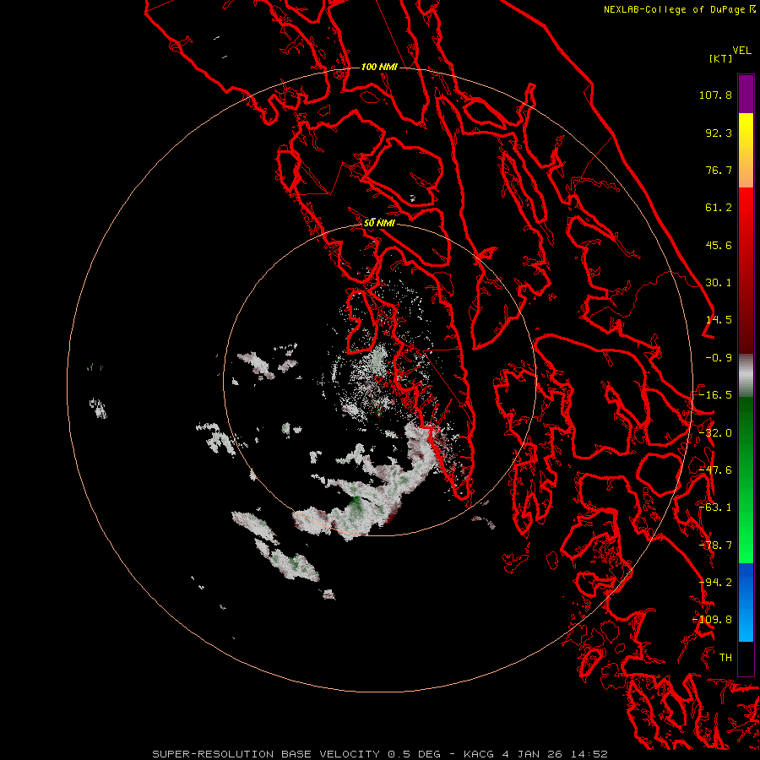Image resolution: width=760 pixels, height=760 pixels.
Task: Select the -109.8 value on velocity scale
Action: [712, 620]
